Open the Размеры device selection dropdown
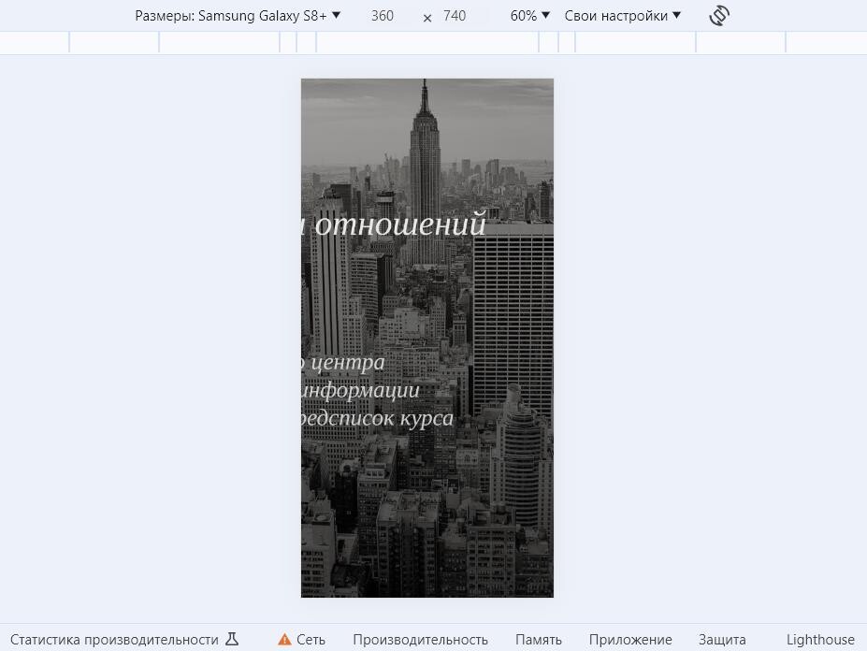This screenshot has width=867, height=651. pos(238,16)
